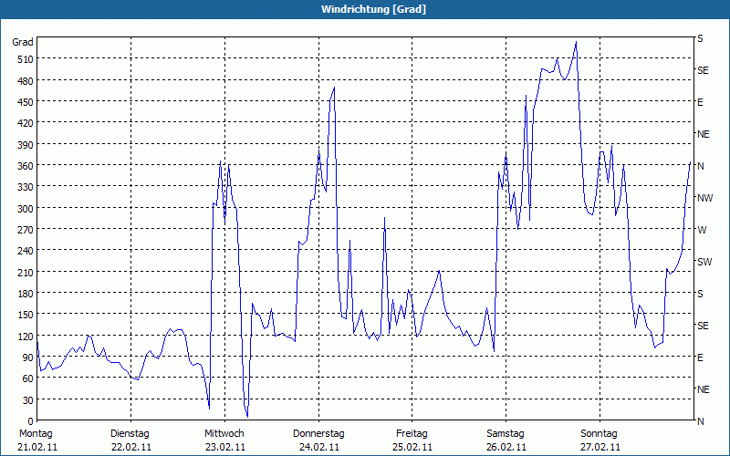Select the 30 y-axis value

27,400
